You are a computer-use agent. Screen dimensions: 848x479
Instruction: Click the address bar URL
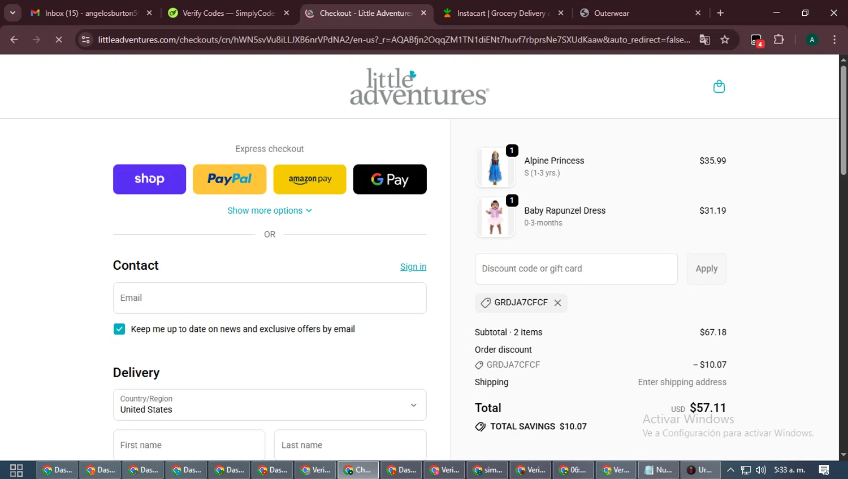[393, 40]
